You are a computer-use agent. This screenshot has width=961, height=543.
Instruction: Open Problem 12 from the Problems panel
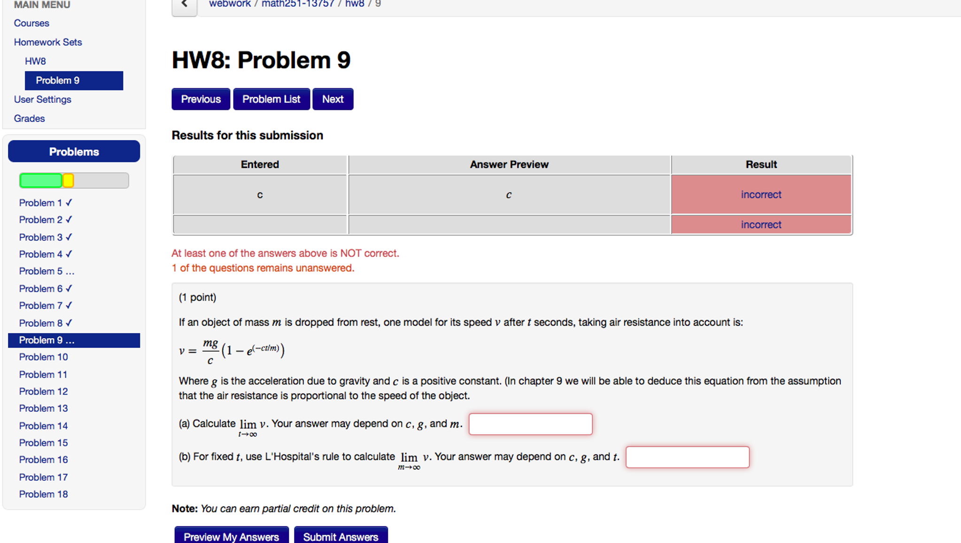[43, 391]
